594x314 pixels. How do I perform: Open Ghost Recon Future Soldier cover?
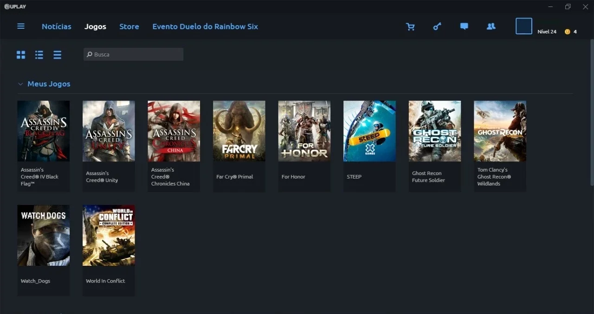coord(435,131)
